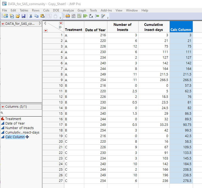Collapse the side panels with the gray disclosure arrow
Viewport: 202px width, 188px height.
(45, 23)
